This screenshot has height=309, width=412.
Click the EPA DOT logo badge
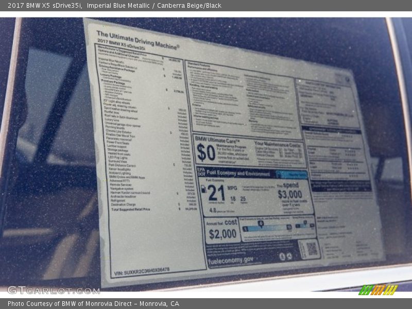[200, 171]
